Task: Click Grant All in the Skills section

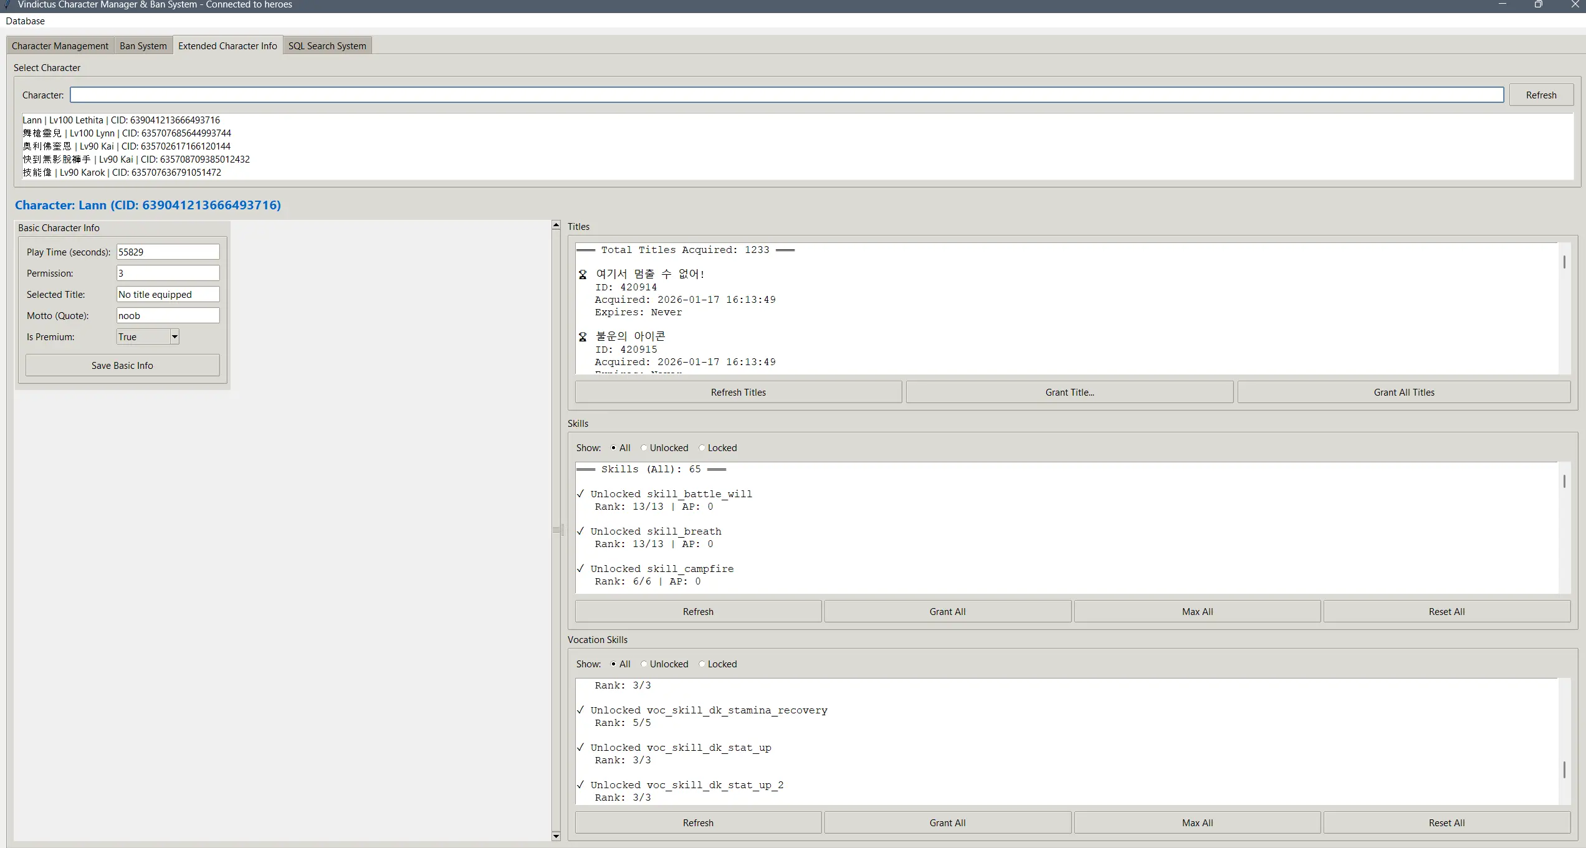Action: click(x=948, y=612)
